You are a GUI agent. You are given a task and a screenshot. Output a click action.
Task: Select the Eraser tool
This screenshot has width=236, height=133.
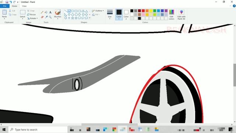tap(42, 17)
